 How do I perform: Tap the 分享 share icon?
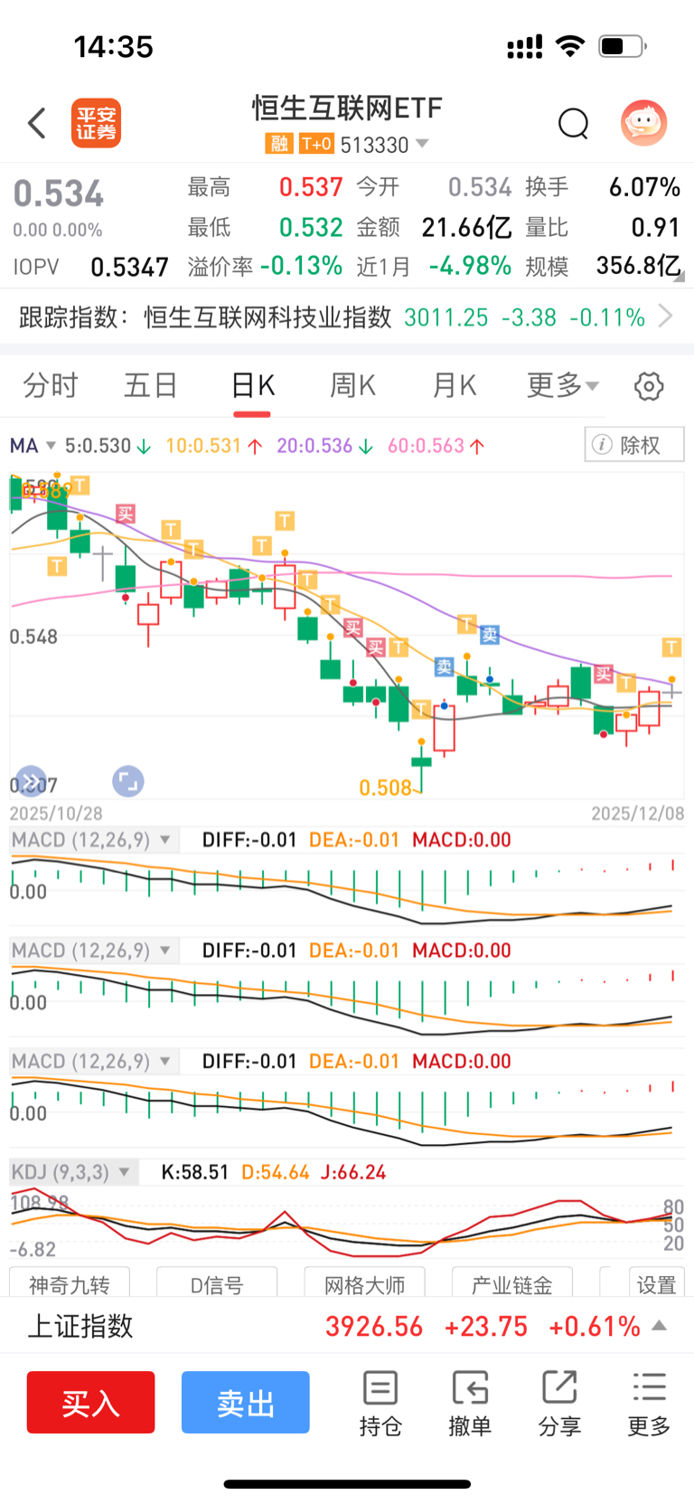(x=559, y=1404)
